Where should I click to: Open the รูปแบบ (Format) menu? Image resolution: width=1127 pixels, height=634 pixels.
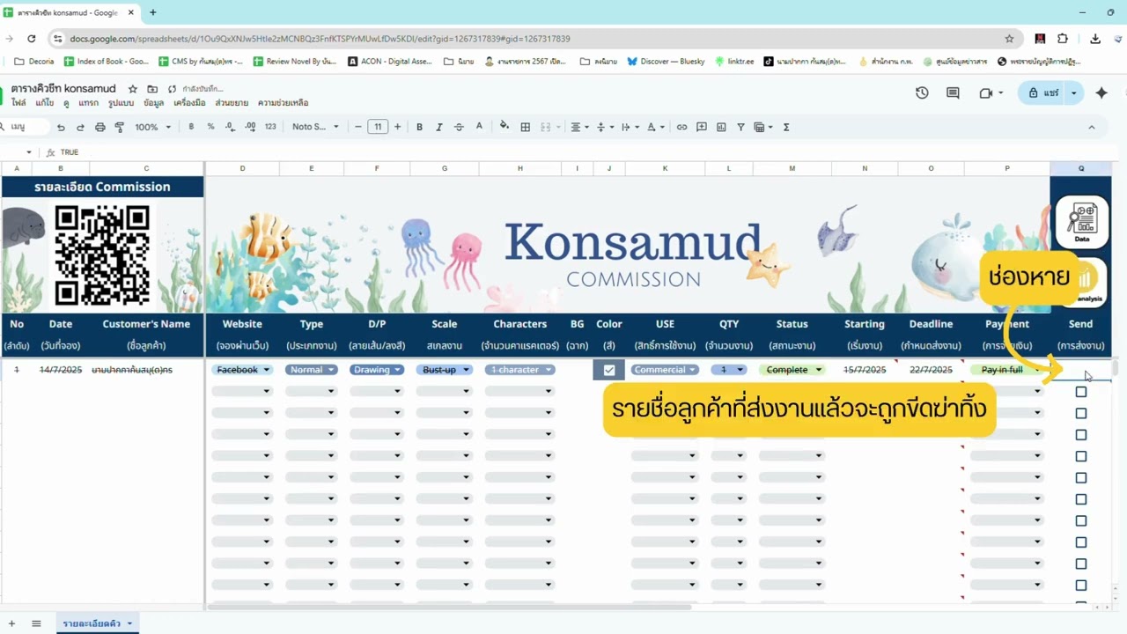coord(121,103)
